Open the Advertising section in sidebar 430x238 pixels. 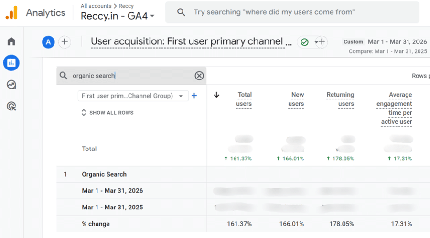pyautogui.click(x=11, y=106)
